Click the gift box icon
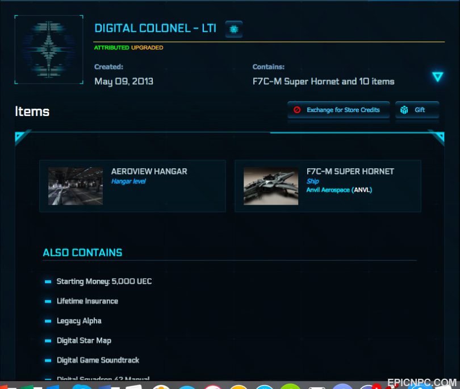 pyautogui.click(x=404, y=110)
